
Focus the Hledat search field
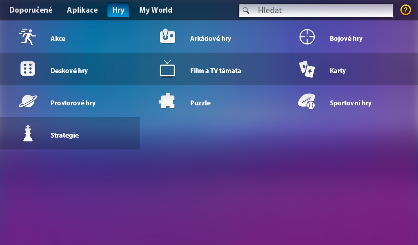[x=316, y=10]
